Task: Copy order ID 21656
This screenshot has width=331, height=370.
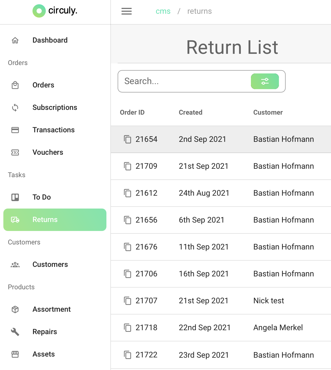Action: click(x=128, y=220)
